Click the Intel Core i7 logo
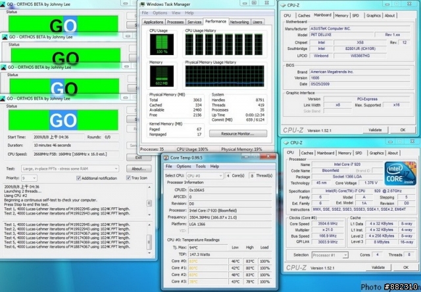Viewport: 421px width, 292px height. 401,174
